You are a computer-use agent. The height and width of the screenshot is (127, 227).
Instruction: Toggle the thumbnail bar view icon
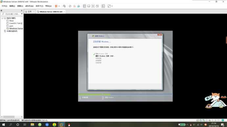click(89, 6)
